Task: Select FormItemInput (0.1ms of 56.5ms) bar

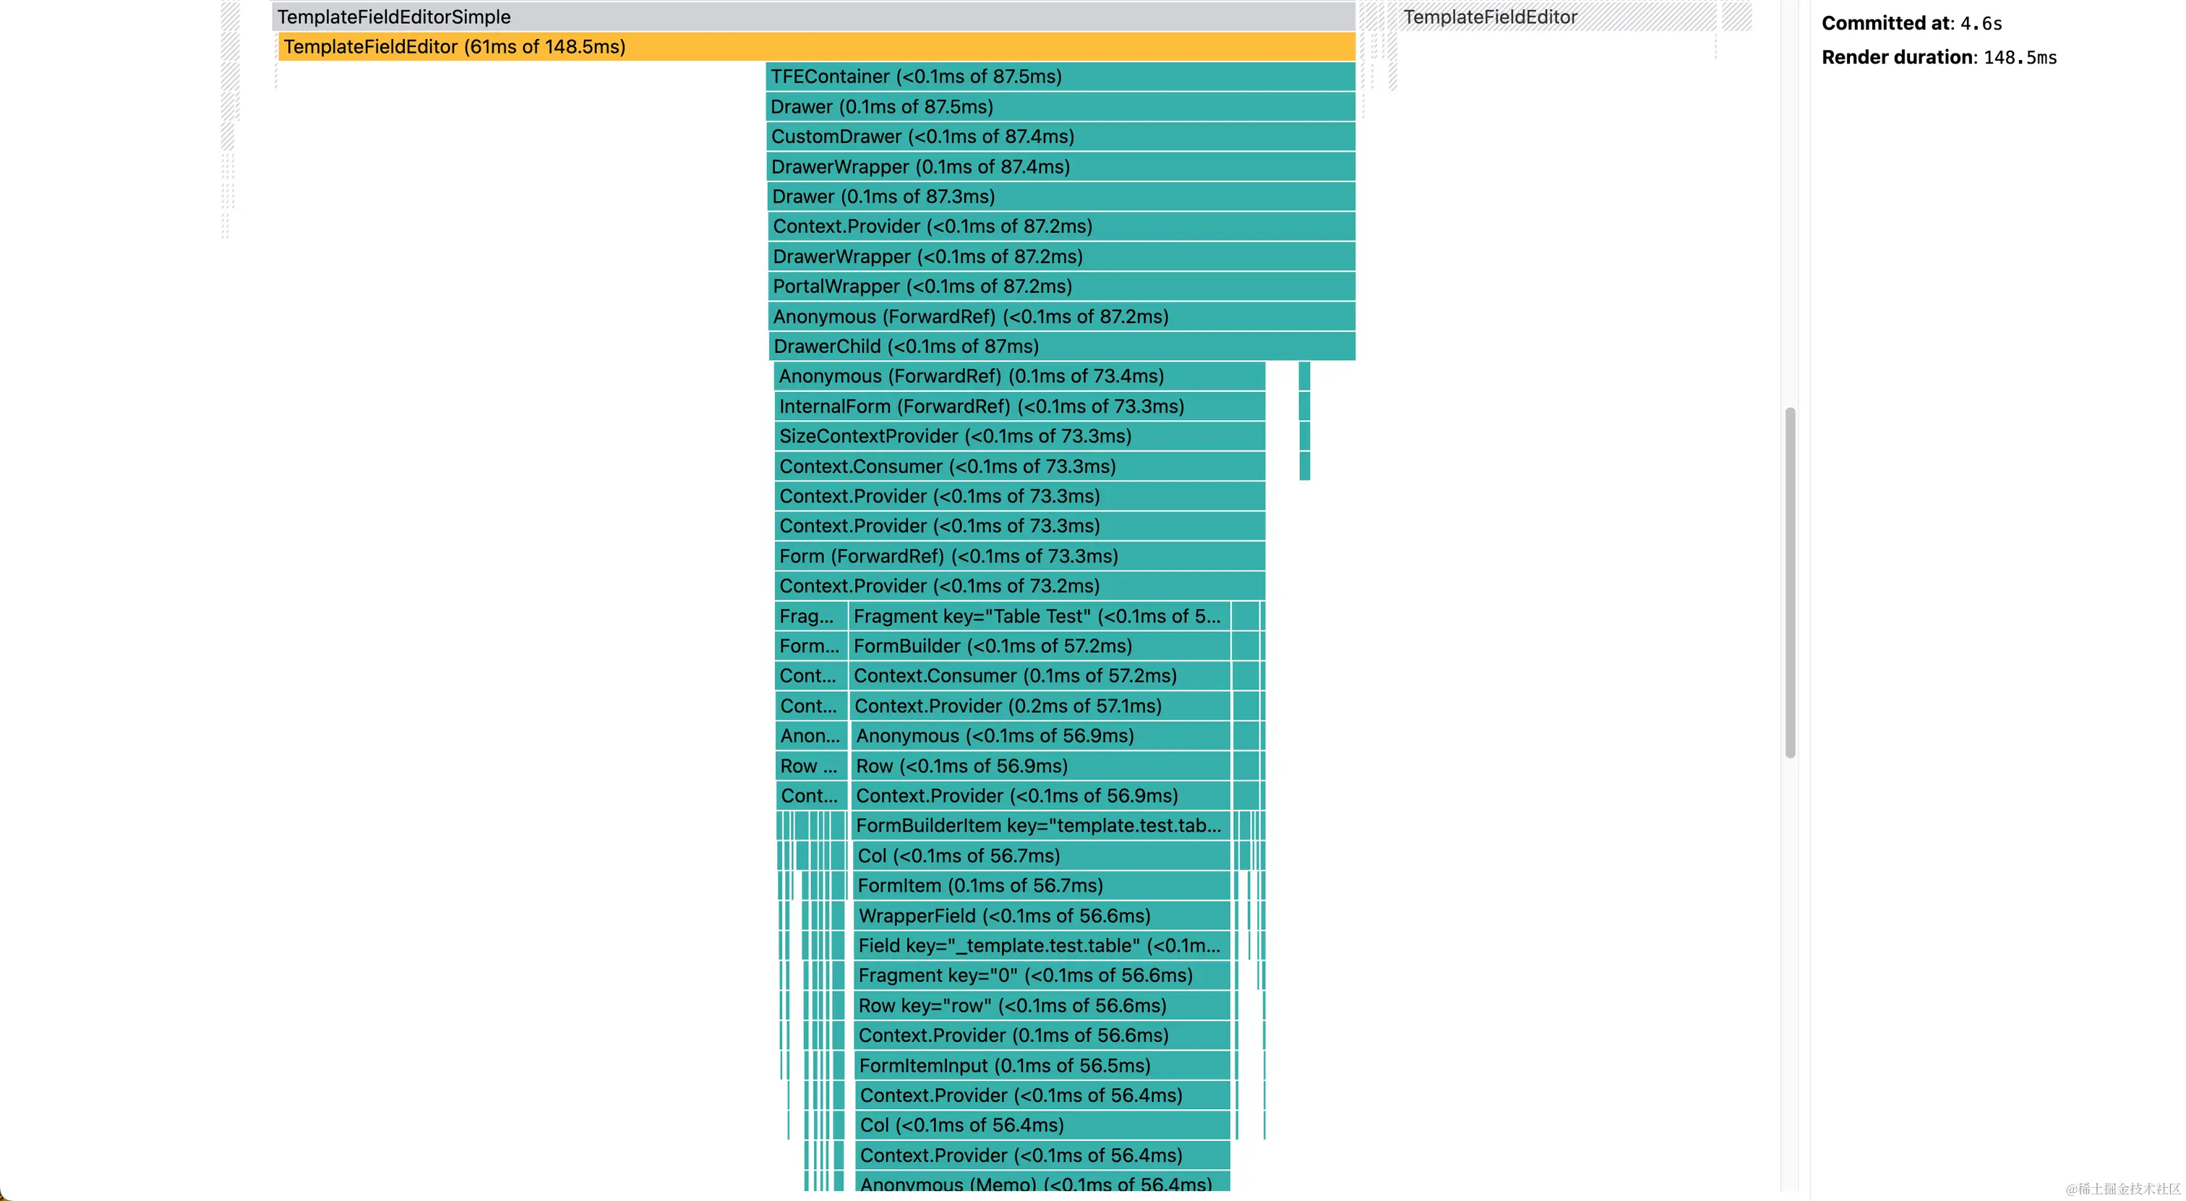Action: pos(1042,1065)
